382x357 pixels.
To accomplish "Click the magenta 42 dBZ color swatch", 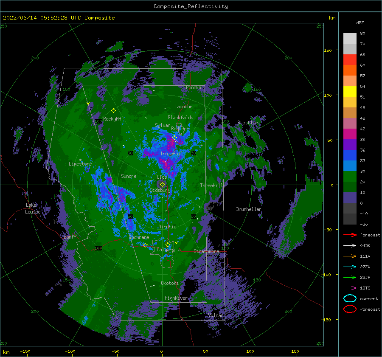I will pos(350,134).
